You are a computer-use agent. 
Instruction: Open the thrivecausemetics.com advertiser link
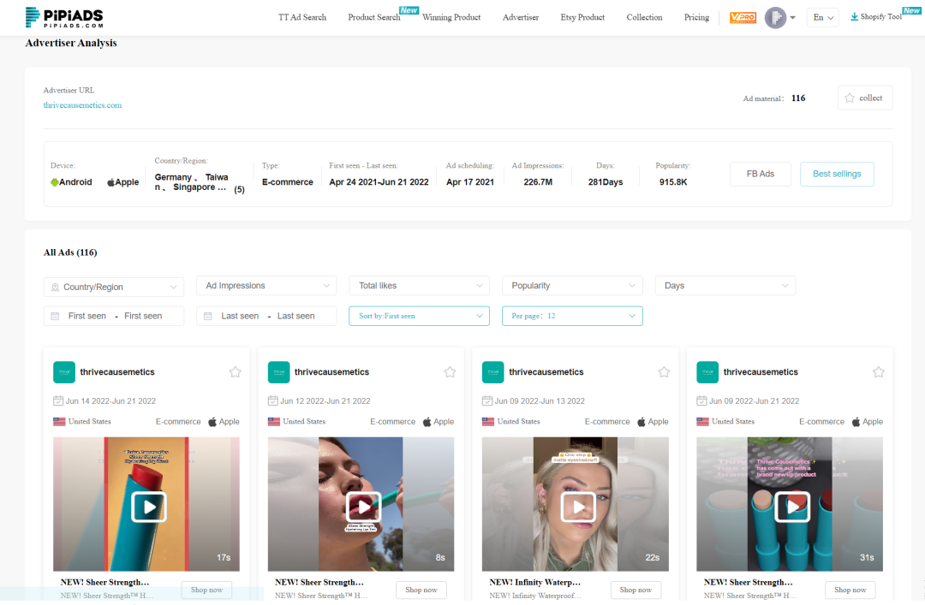pyautogui.click(x=82, y=105)
